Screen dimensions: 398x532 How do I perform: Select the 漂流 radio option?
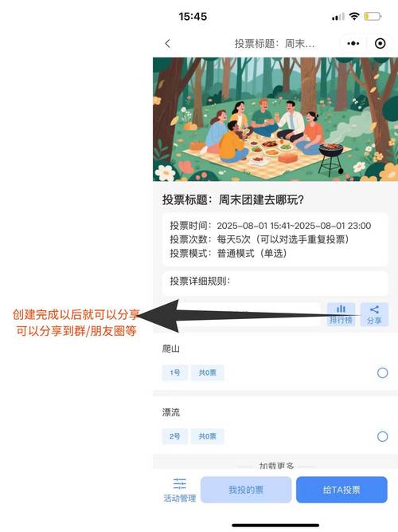tap(382, 436)
